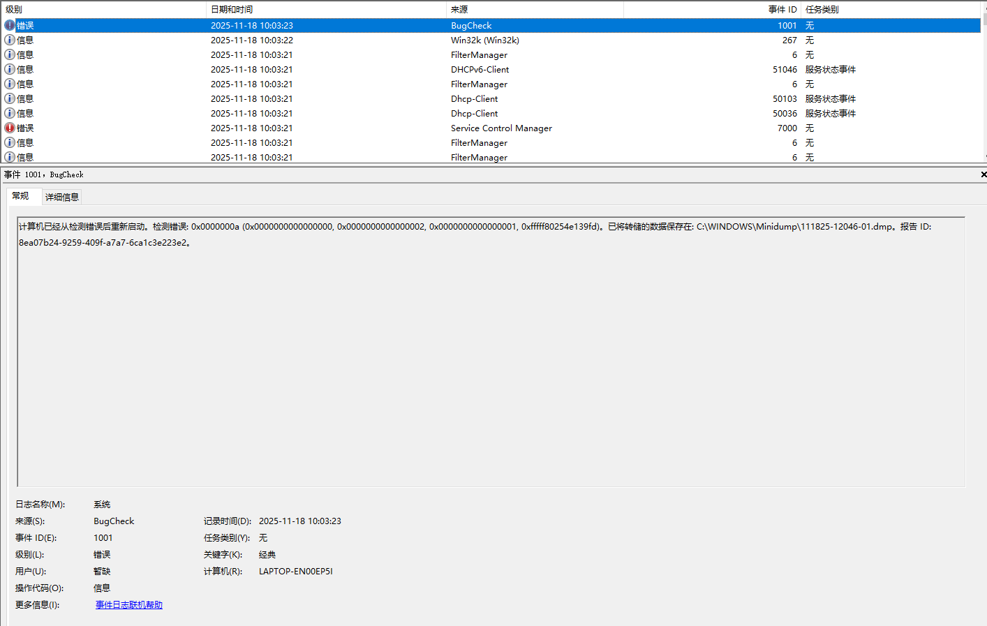Click 服务状态事件 in the DHCPv6-Client row
987x626 pixels.
[831, 69]
